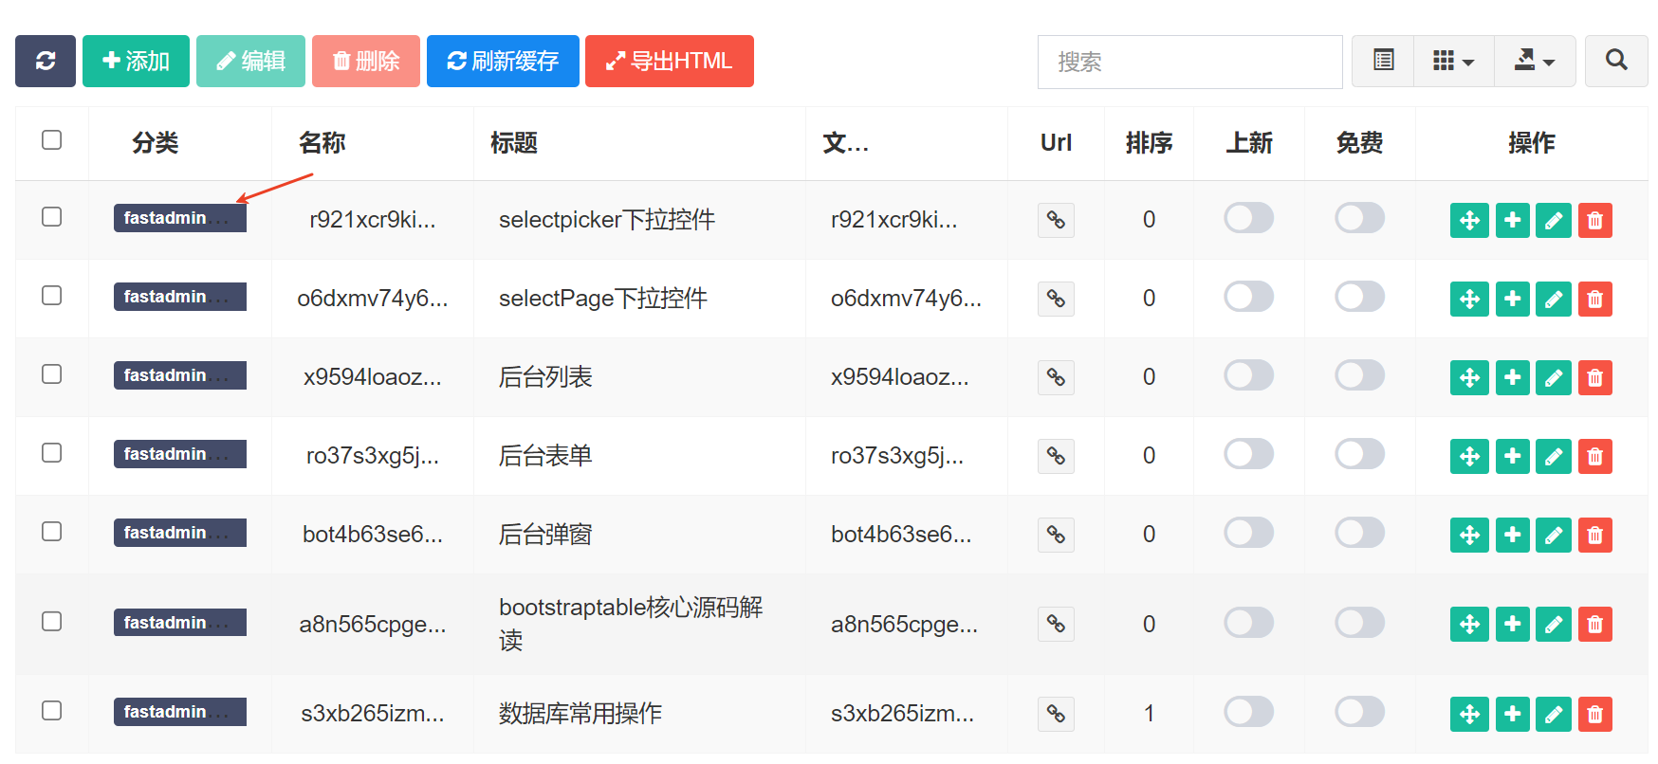Viewport: 1658px width, 764px height.
Task: Open the export data dropdown
Action: [x=1534, y=62]
